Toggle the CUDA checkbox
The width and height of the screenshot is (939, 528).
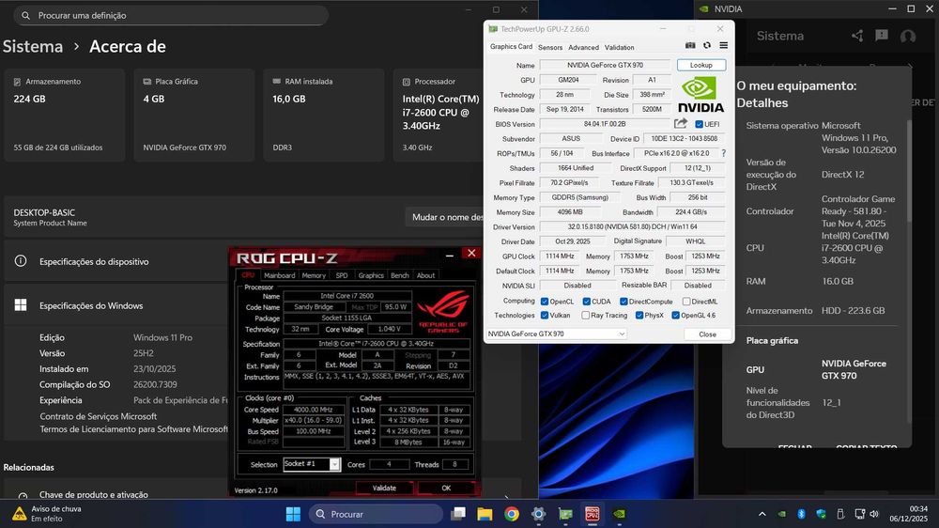pyautogui.click(x=586, y=302)
